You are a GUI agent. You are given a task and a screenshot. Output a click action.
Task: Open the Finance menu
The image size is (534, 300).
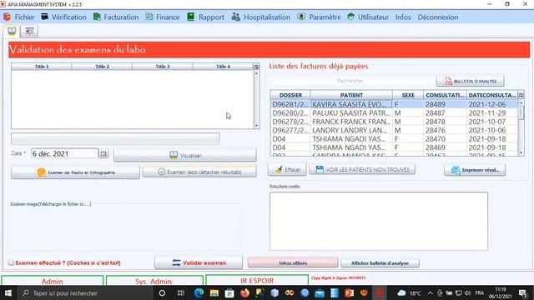click(163, 17)
